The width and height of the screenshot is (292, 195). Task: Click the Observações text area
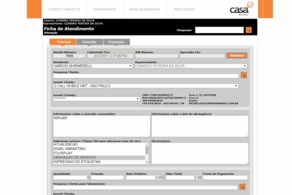click(x=200, y=154)
